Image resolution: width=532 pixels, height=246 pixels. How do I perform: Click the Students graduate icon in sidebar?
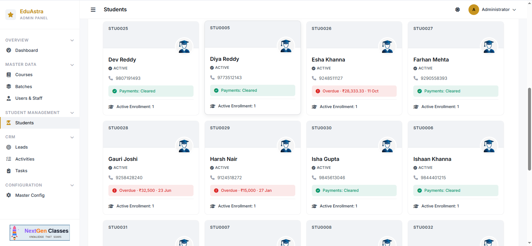coord(9,123)
